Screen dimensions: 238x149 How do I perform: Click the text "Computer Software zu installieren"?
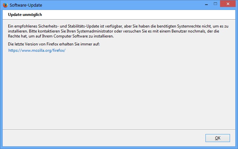(83, 36)
